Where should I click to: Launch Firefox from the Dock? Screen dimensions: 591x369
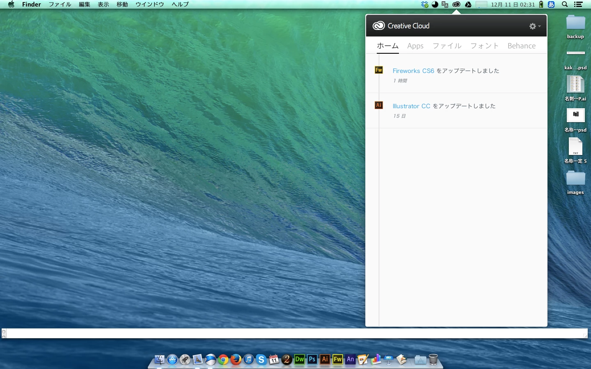[236, 360]
